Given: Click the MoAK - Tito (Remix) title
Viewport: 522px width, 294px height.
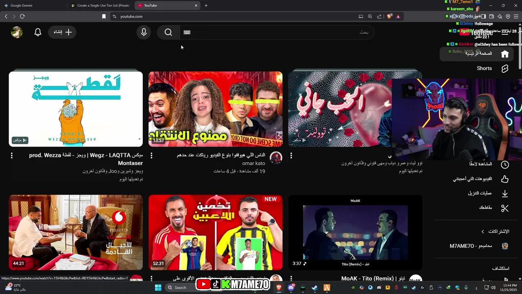Looking at the screenshot, I should click(x=373, y=278).
